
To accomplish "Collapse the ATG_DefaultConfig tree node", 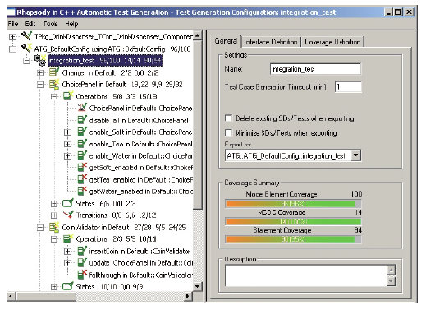I will pos(12,49).
